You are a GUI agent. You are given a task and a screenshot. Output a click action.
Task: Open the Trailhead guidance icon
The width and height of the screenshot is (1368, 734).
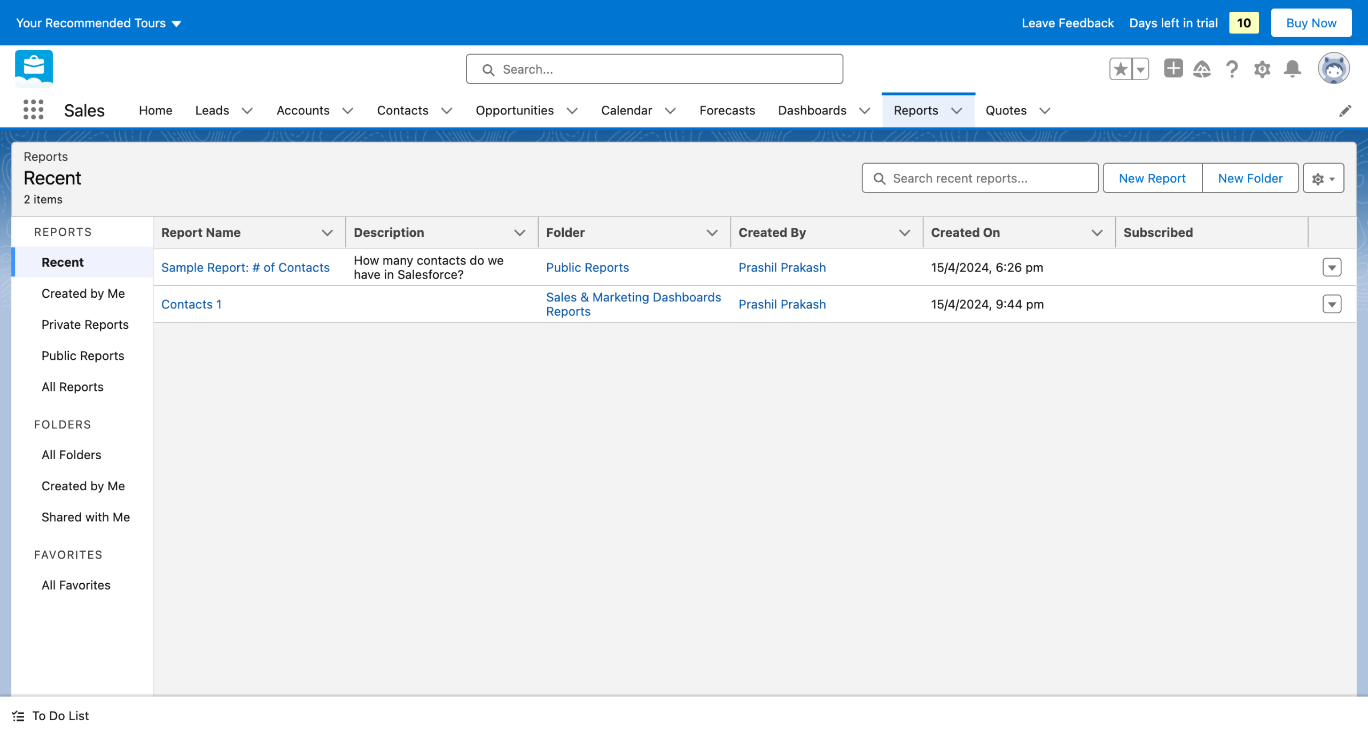[1202, 69]
